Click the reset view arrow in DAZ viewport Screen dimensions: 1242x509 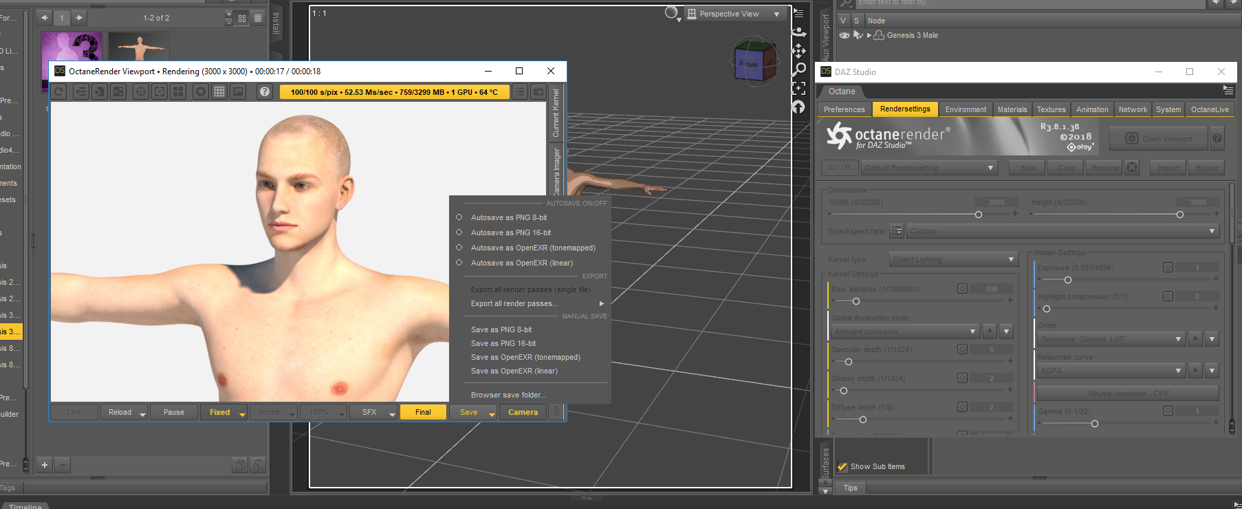click(x=798, y=107)
